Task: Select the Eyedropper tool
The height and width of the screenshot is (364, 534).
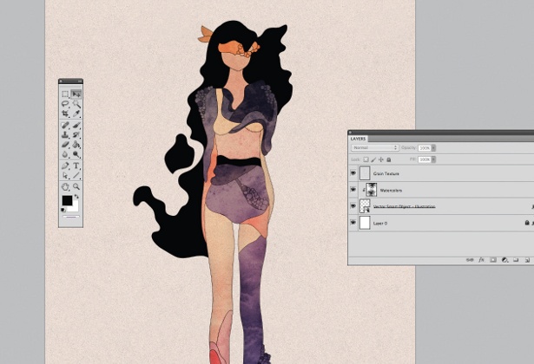Action: [x=76, y=114]
